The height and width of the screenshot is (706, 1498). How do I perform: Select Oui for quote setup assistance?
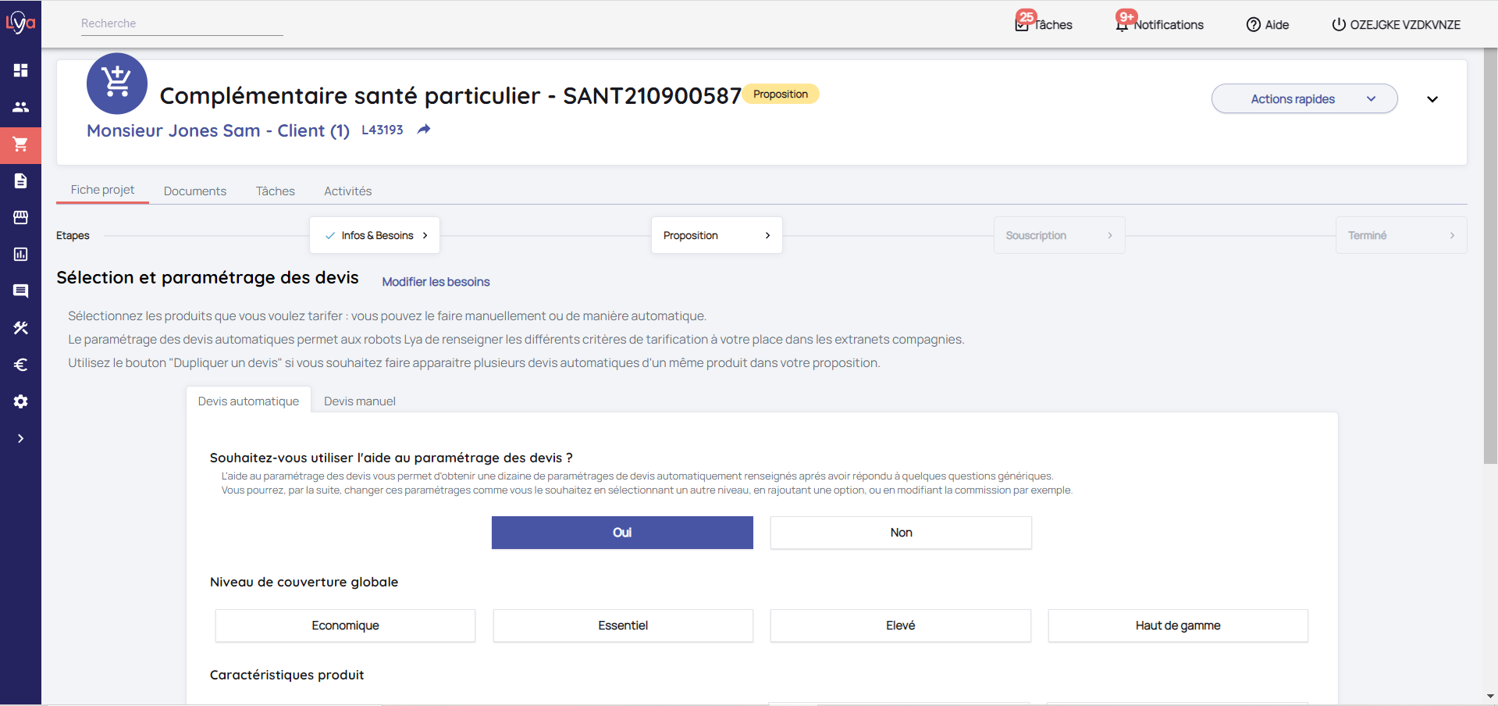pos(622,533)
